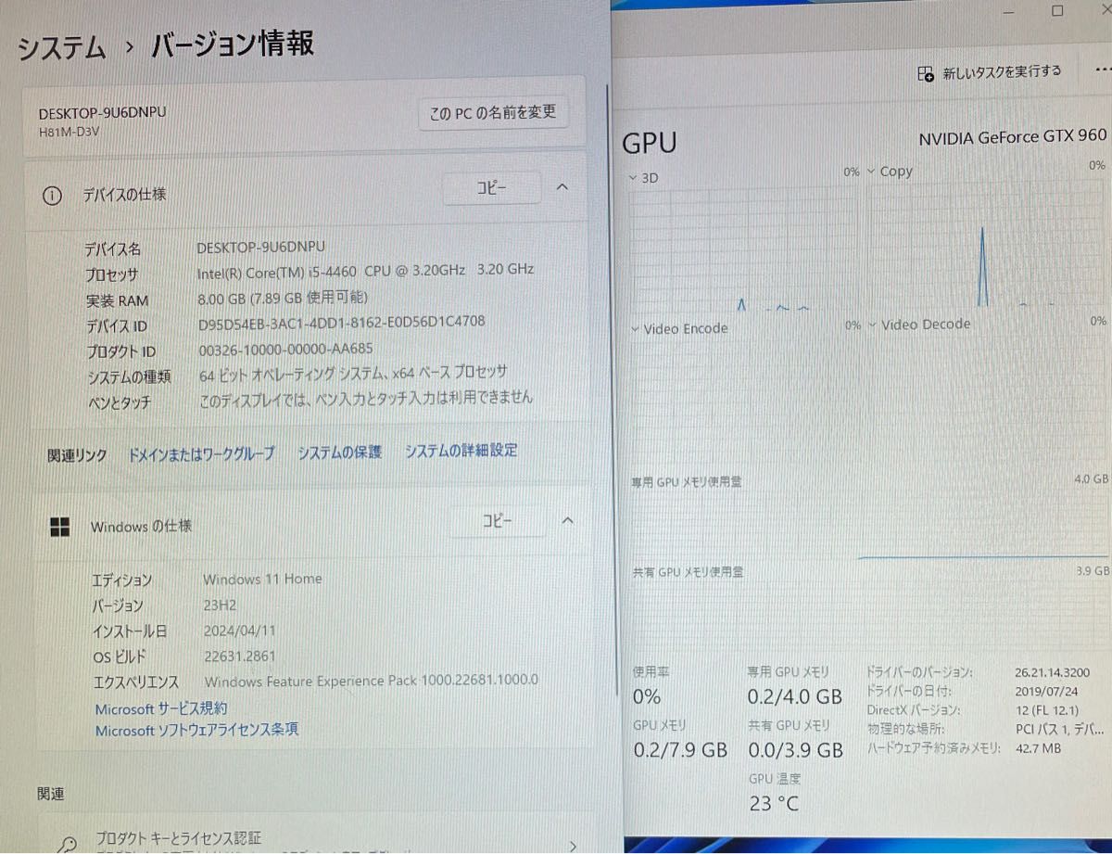1112x854 pixels.
Task: Open the domain or workgroup link
Action: (x=201, y=453)
